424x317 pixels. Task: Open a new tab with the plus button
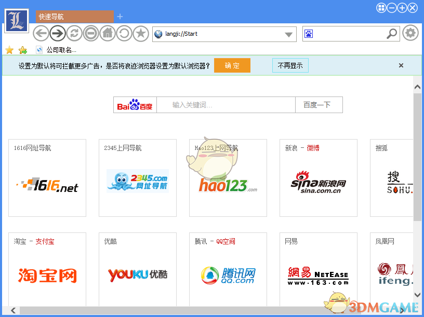tap(120, 17)
